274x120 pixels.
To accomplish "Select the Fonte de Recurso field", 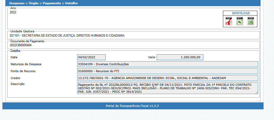I will tap(167, 71).
